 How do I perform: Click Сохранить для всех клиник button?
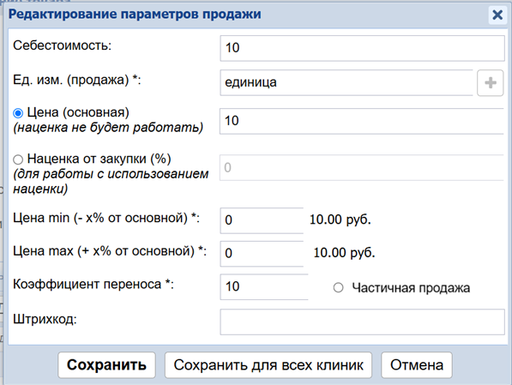pos(268,365)
